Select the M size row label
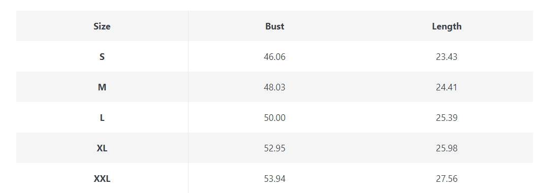The image size is (535, 193). (102, 87)
